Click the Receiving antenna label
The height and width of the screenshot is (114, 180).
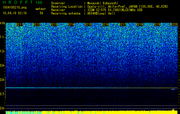click(66, 13)
